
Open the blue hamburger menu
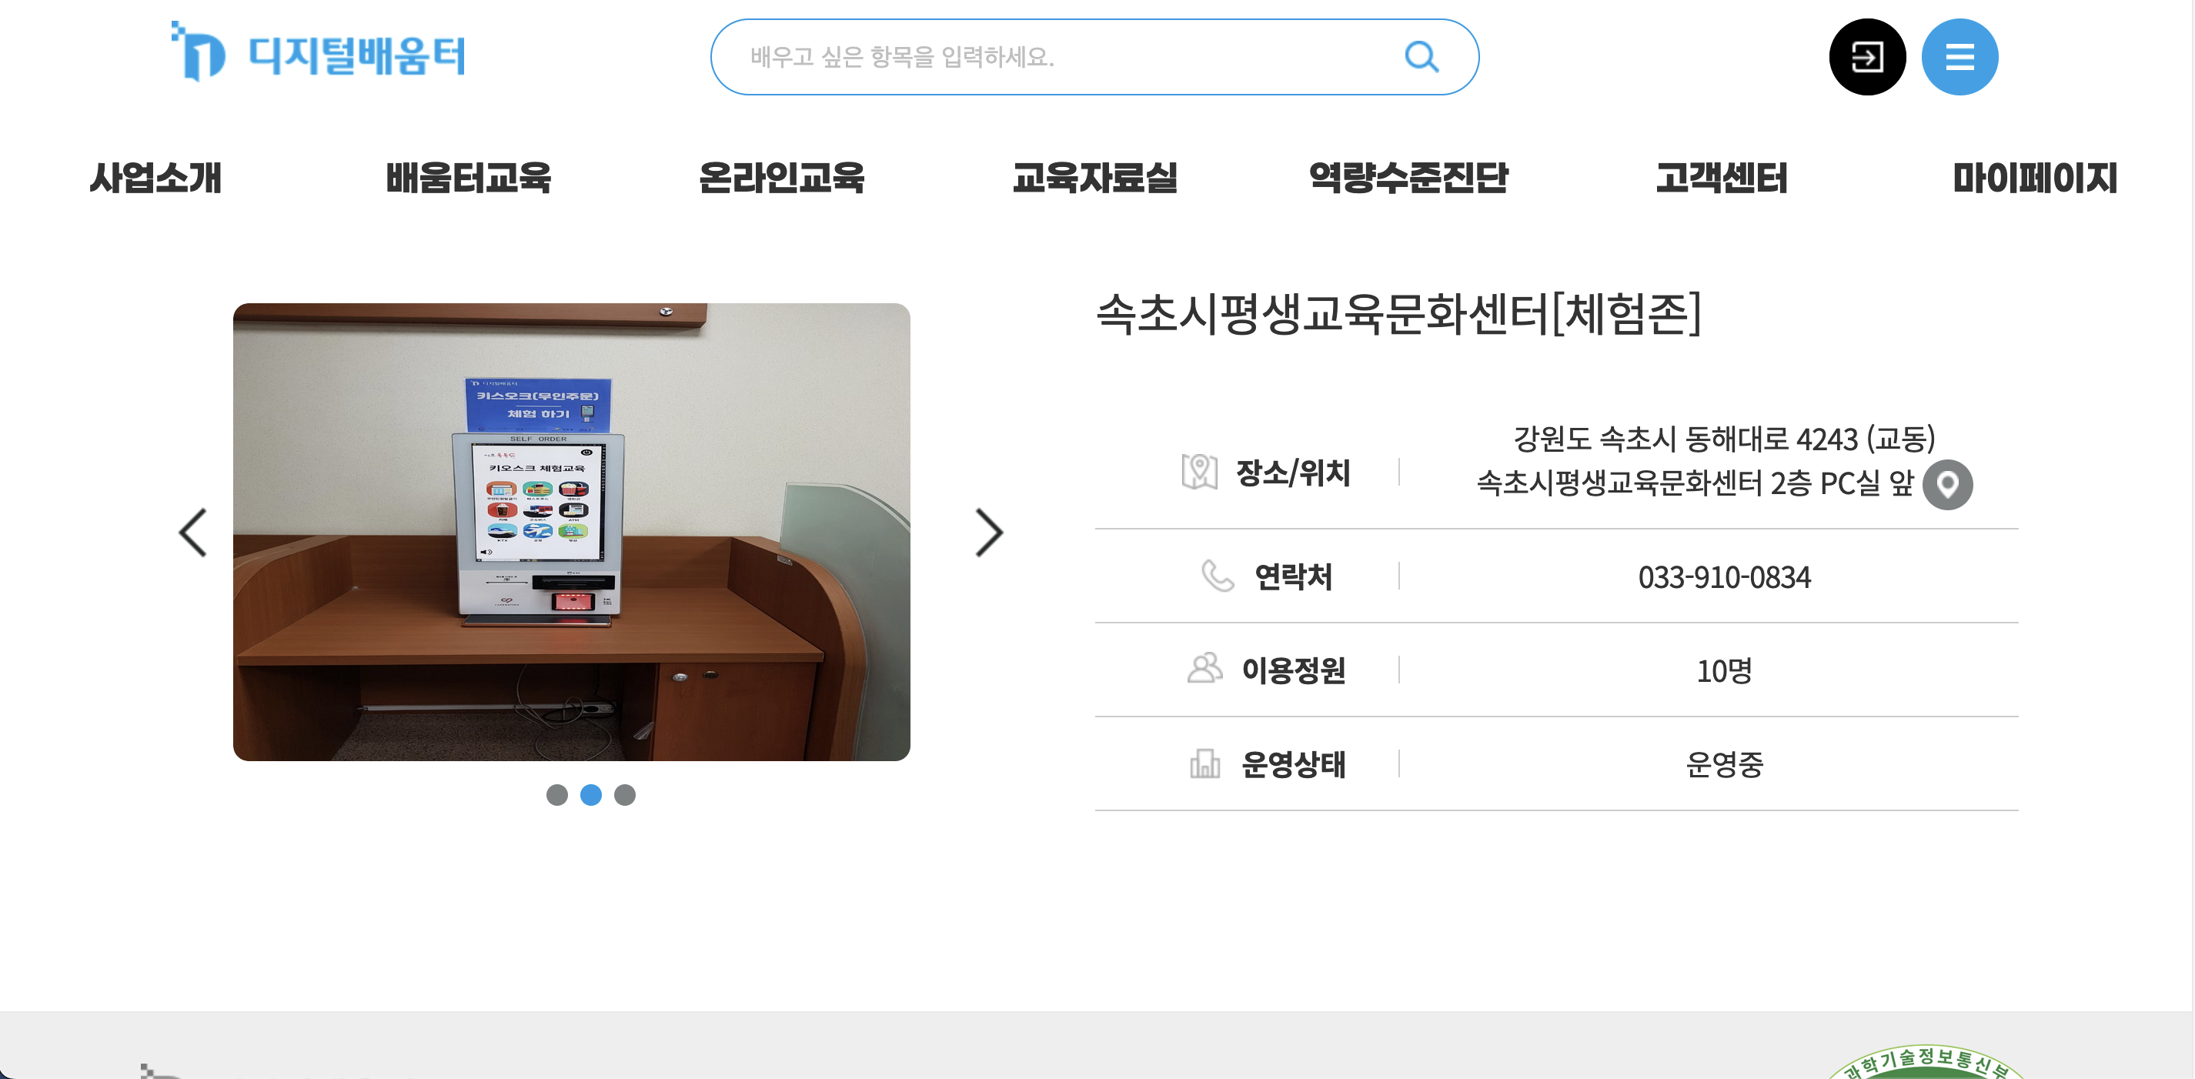tap(1959, 57)
